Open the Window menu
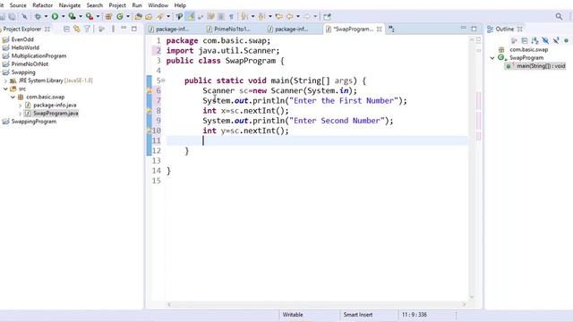The image size is (573, 322). tap(158, 5)
